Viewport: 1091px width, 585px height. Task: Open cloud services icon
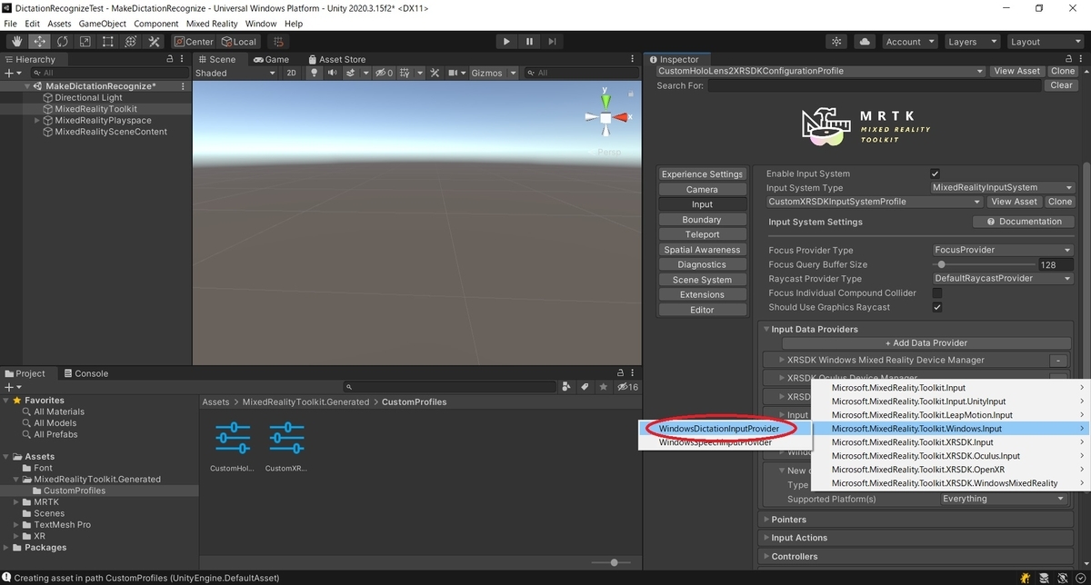[x=865, y=42]
